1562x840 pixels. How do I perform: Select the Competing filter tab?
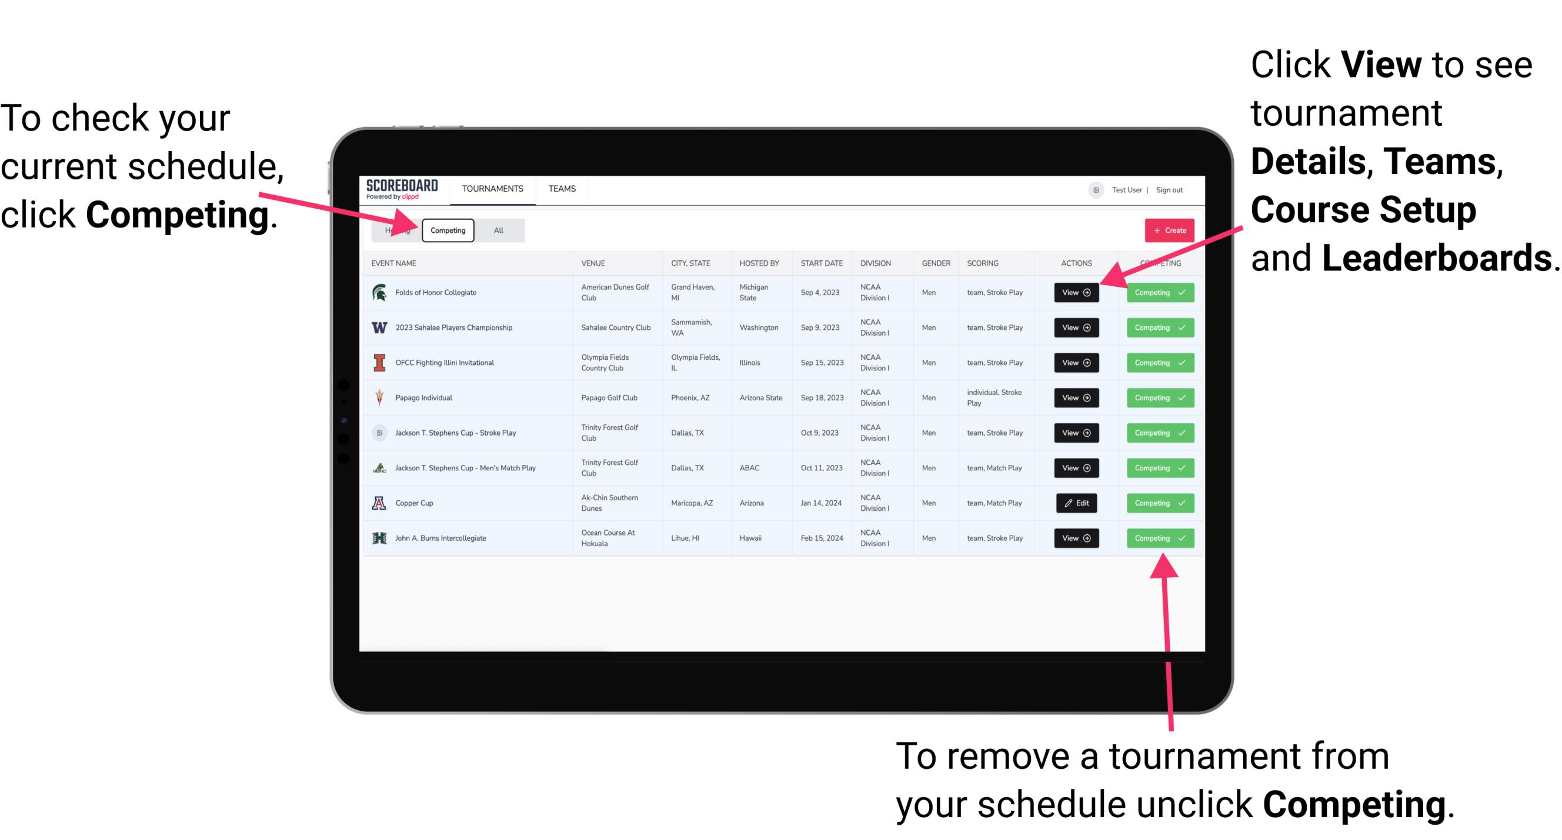(x=447, y=230)
